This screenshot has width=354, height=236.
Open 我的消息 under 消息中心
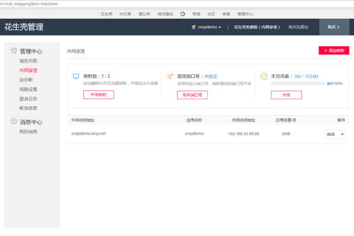pyautogui.click(x=28, y=132)
